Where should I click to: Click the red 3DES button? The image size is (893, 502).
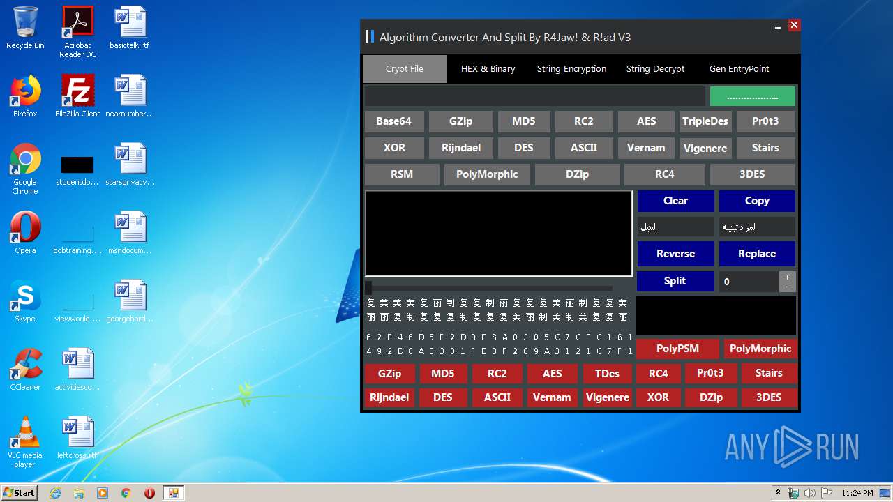point(769,397)
